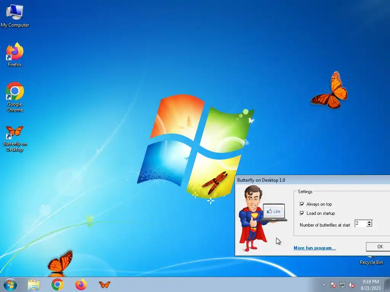Select the My Computer desktop icon
The image size is (390, 292).
coord(15,16)
